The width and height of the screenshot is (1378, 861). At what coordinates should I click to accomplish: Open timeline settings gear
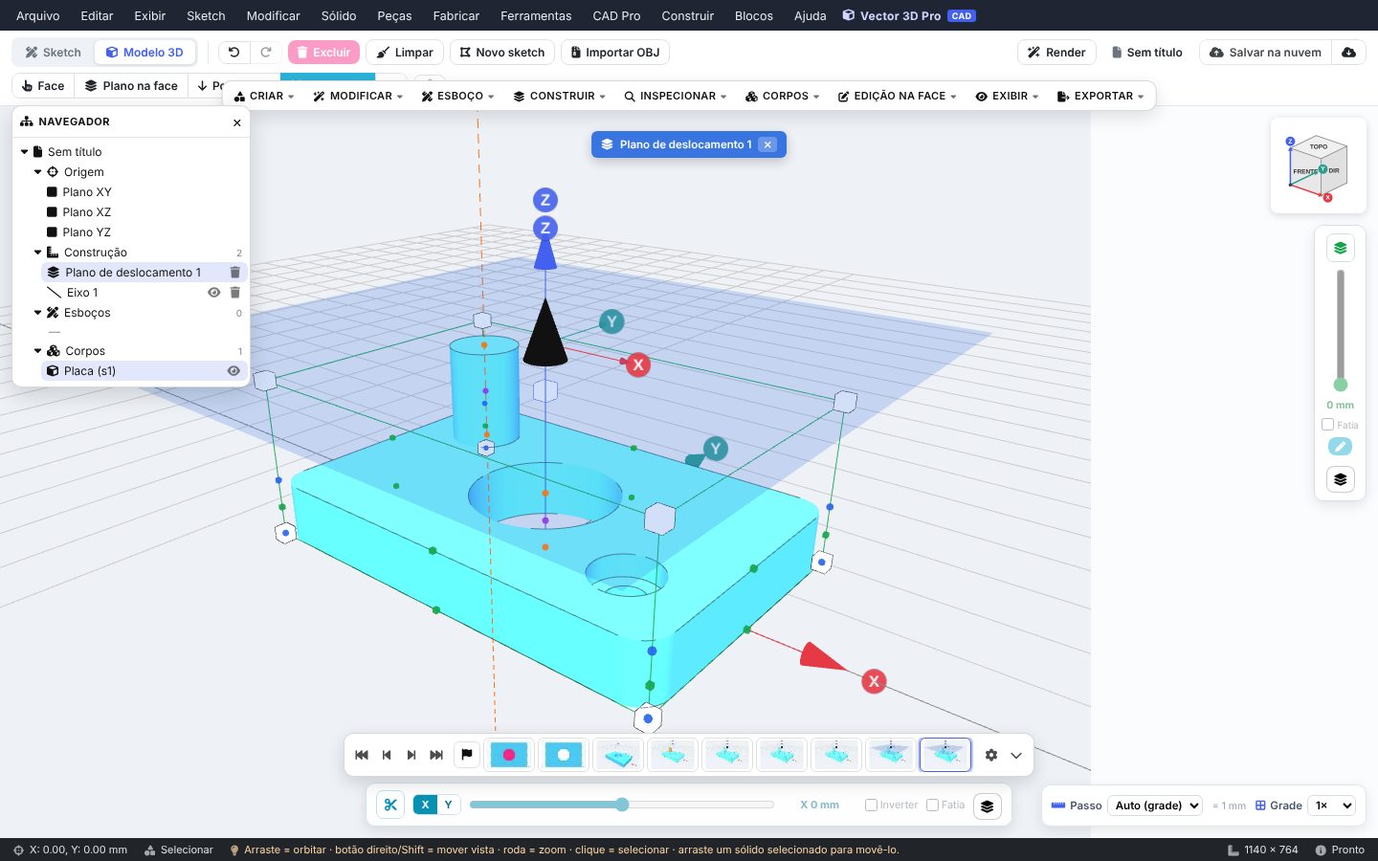tap(991, 755)
